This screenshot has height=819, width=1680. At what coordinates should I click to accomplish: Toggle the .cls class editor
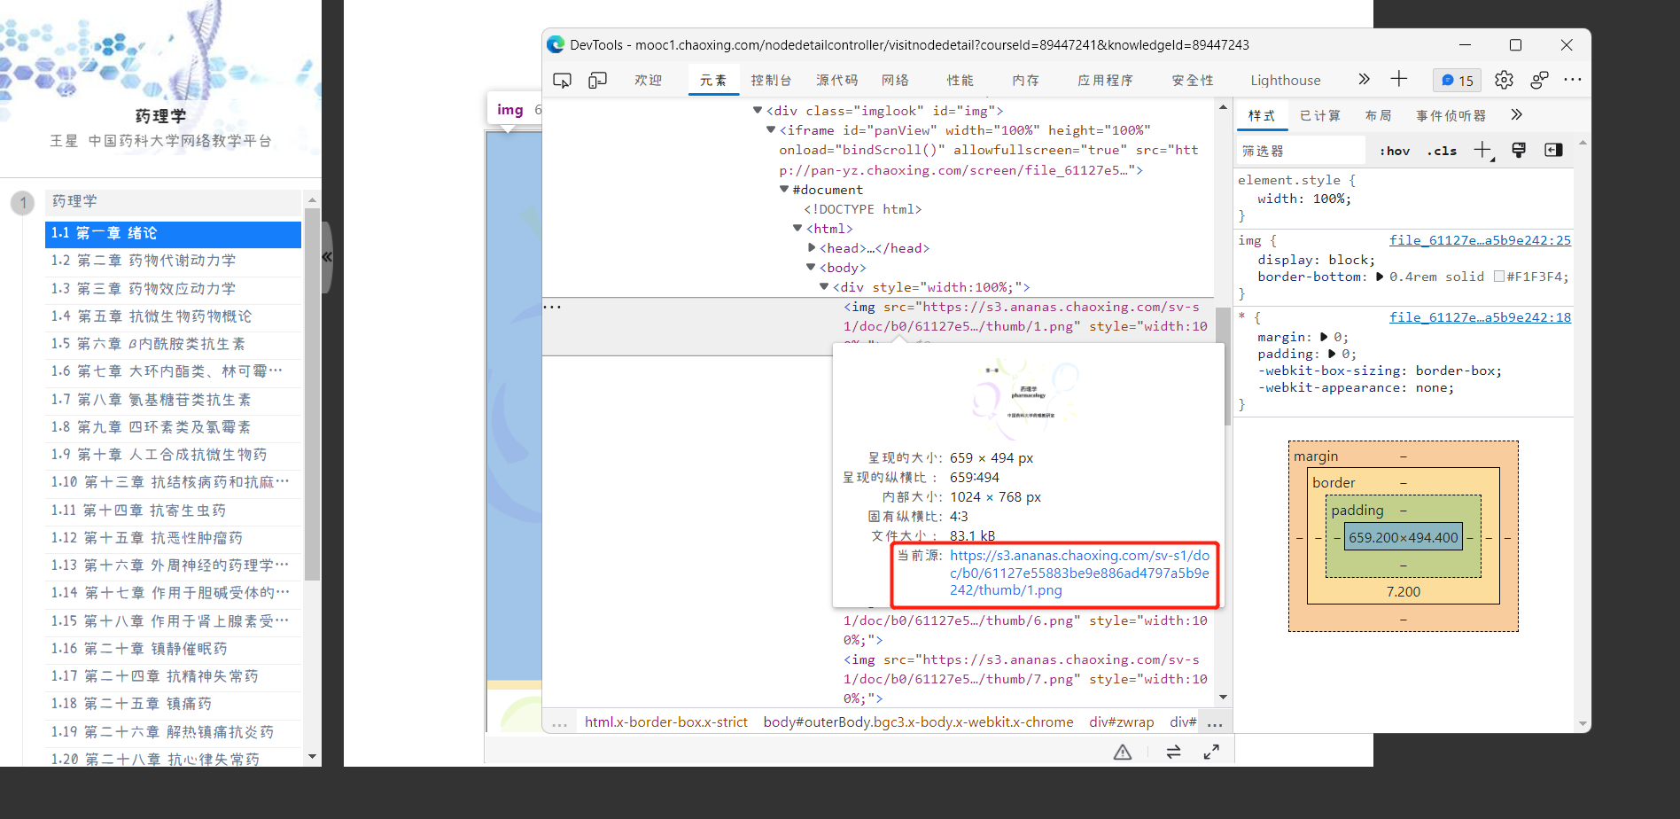pyautogui.click(x=1443, y=151)
